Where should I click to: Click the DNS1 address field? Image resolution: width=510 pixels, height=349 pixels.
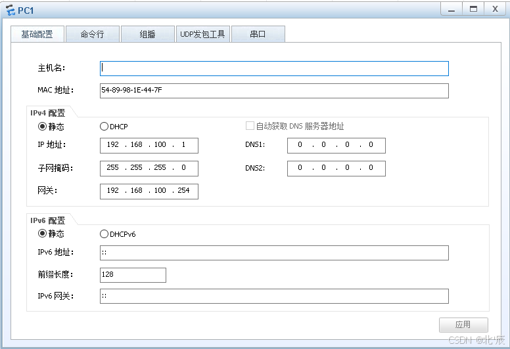click(336, 146)
